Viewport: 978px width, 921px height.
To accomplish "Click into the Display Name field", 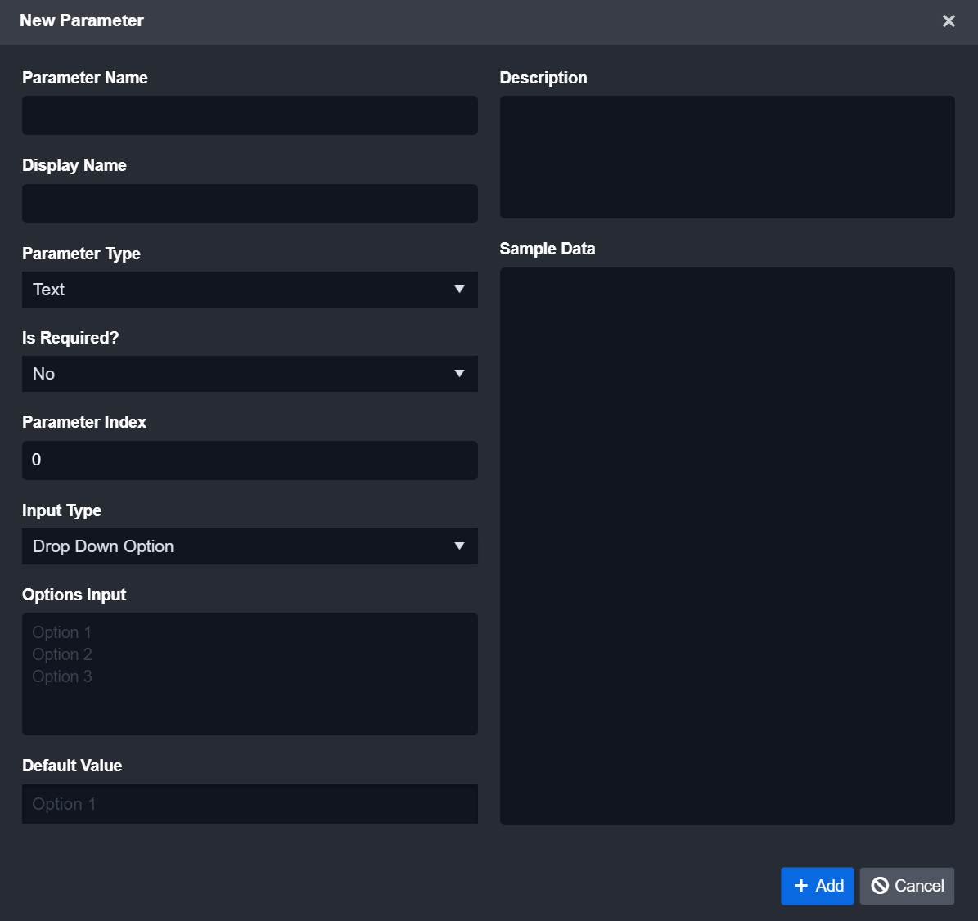I will pyautogui.click(x=250, y=204).
